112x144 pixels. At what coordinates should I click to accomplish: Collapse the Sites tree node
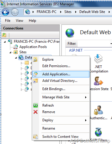(x=10, y=52)
